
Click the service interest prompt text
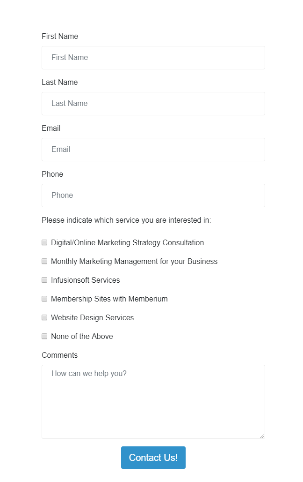pyautogui.click(x=126, y=220)
